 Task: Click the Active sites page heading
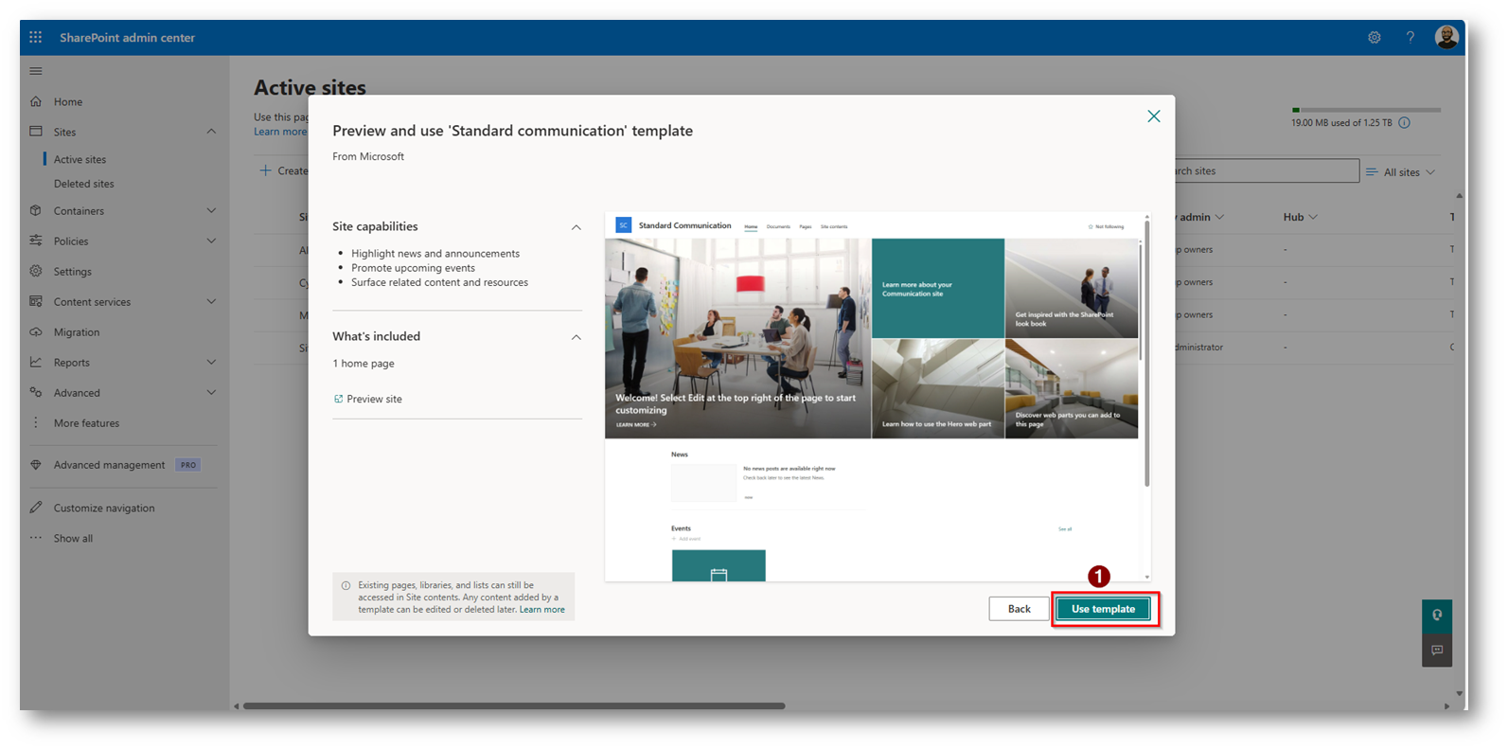point(310,88)
